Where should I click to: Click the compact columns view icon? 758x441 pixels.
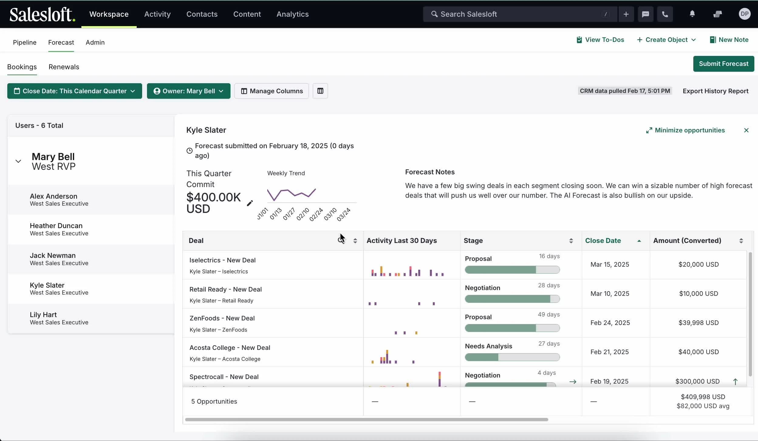click(x=320, y=91)
